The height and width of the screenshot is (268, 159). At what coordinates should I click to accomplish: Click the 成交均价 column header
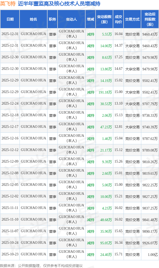118,19
